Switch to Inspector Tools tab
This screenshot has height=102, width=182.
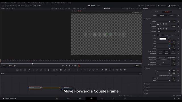pos(157,12)
